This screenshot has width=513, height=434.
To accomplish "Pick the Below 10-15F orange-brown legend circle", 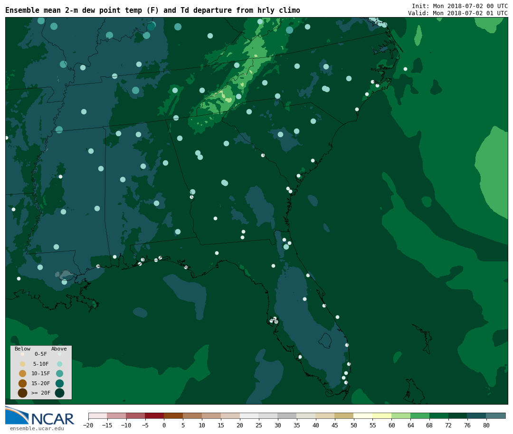I will [23, 373].
